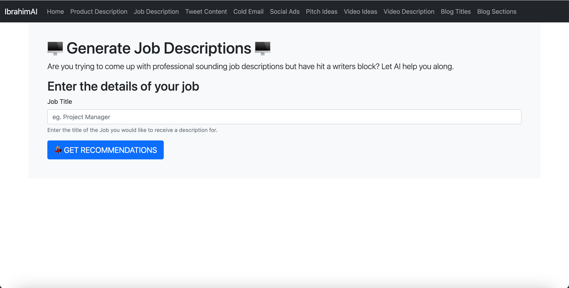Open the Blog Titles tool

point(455,12)
